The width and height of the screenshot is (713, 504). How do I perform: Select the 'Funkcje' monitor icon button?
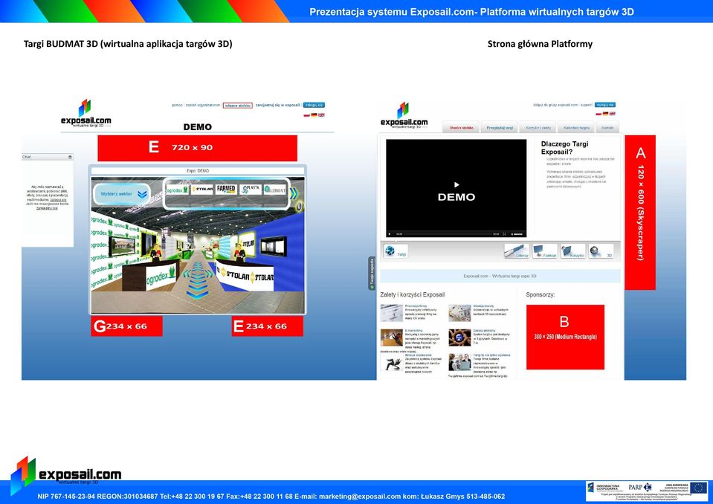(x=545, y=251)
